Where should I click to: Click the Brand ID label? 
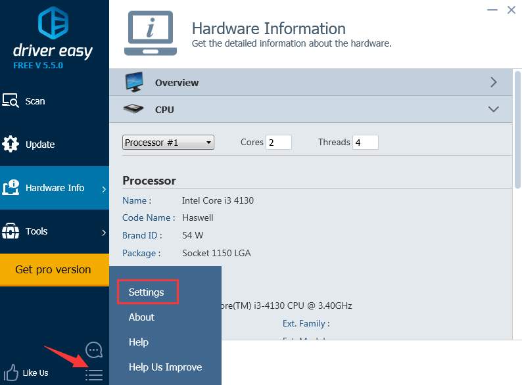pyautogui.click(x=142, y=235)
